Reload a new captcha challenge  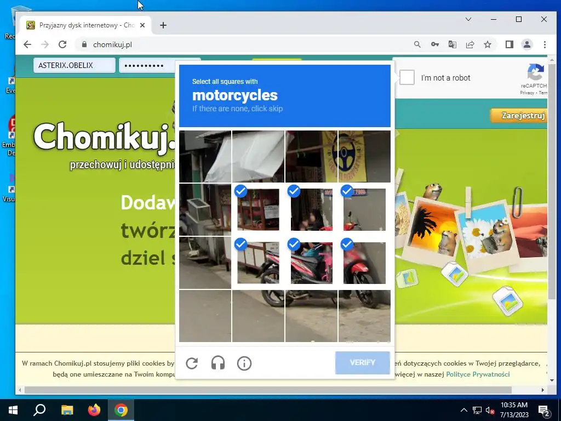192,363
